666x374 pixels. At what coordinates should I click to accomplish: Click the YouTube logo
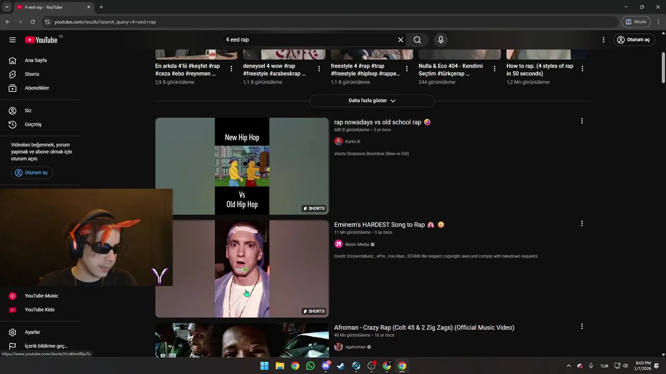click(x=41, y=40)
